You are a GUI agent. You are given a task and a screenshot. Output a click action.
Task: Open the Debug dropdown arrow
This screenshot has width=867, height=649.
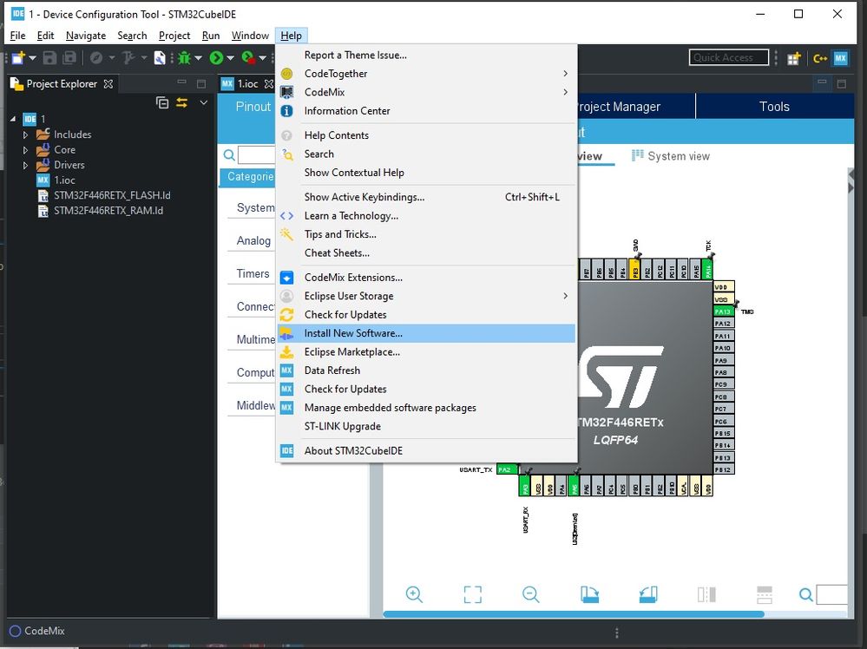[x=198, y=58]
